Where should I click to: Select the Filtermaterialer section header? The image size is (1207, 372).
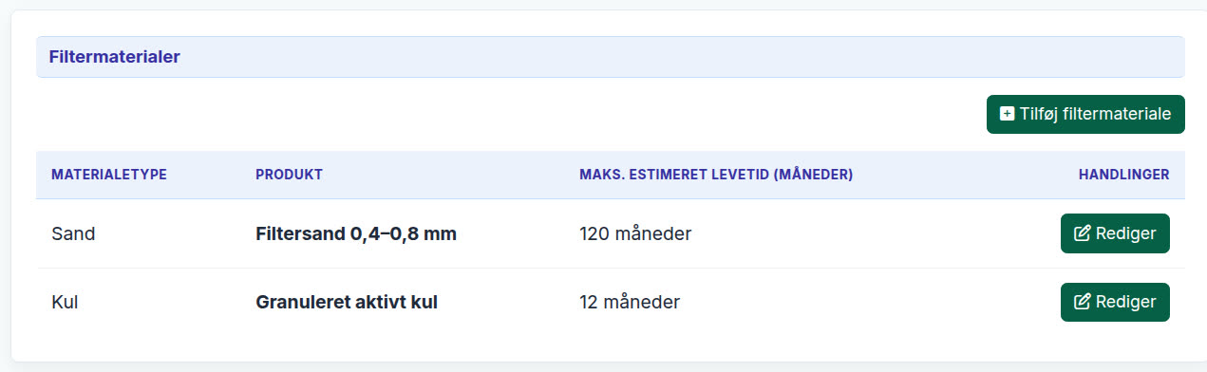pyautogui.click(x=611, y=57)
